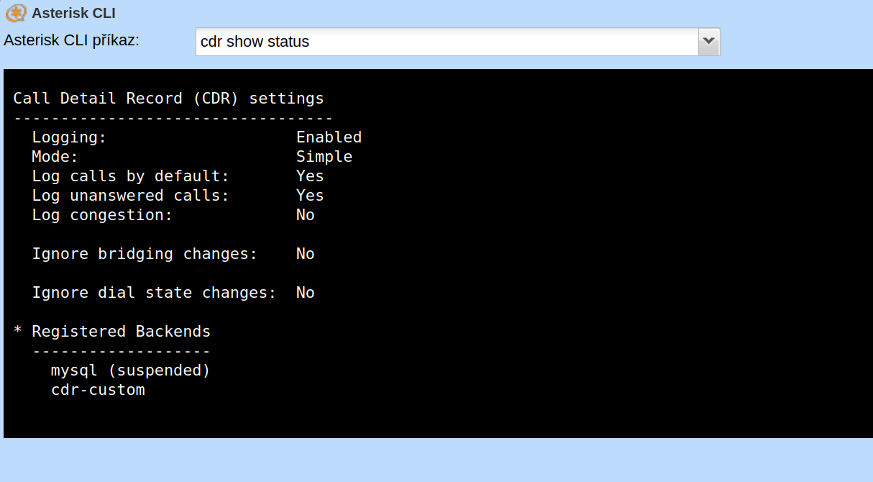Viewport: 873px width, 482px height.
Task: Open the CLI command dropdown arrow
Action: (709, 42)
